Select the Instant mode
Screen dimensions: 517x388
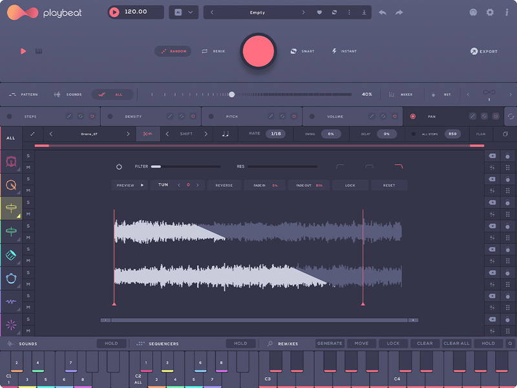(344, 51)
